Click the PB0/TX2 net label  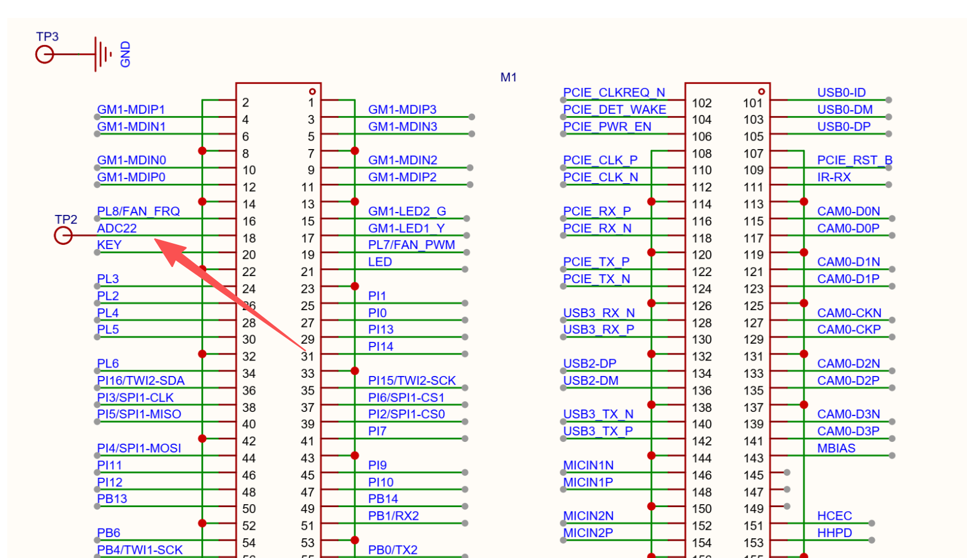(392, 550)
